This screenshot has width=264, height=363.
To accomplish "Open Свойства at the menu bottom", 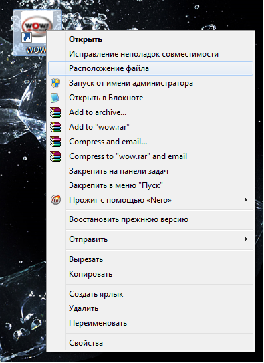I will pos(150,343).
